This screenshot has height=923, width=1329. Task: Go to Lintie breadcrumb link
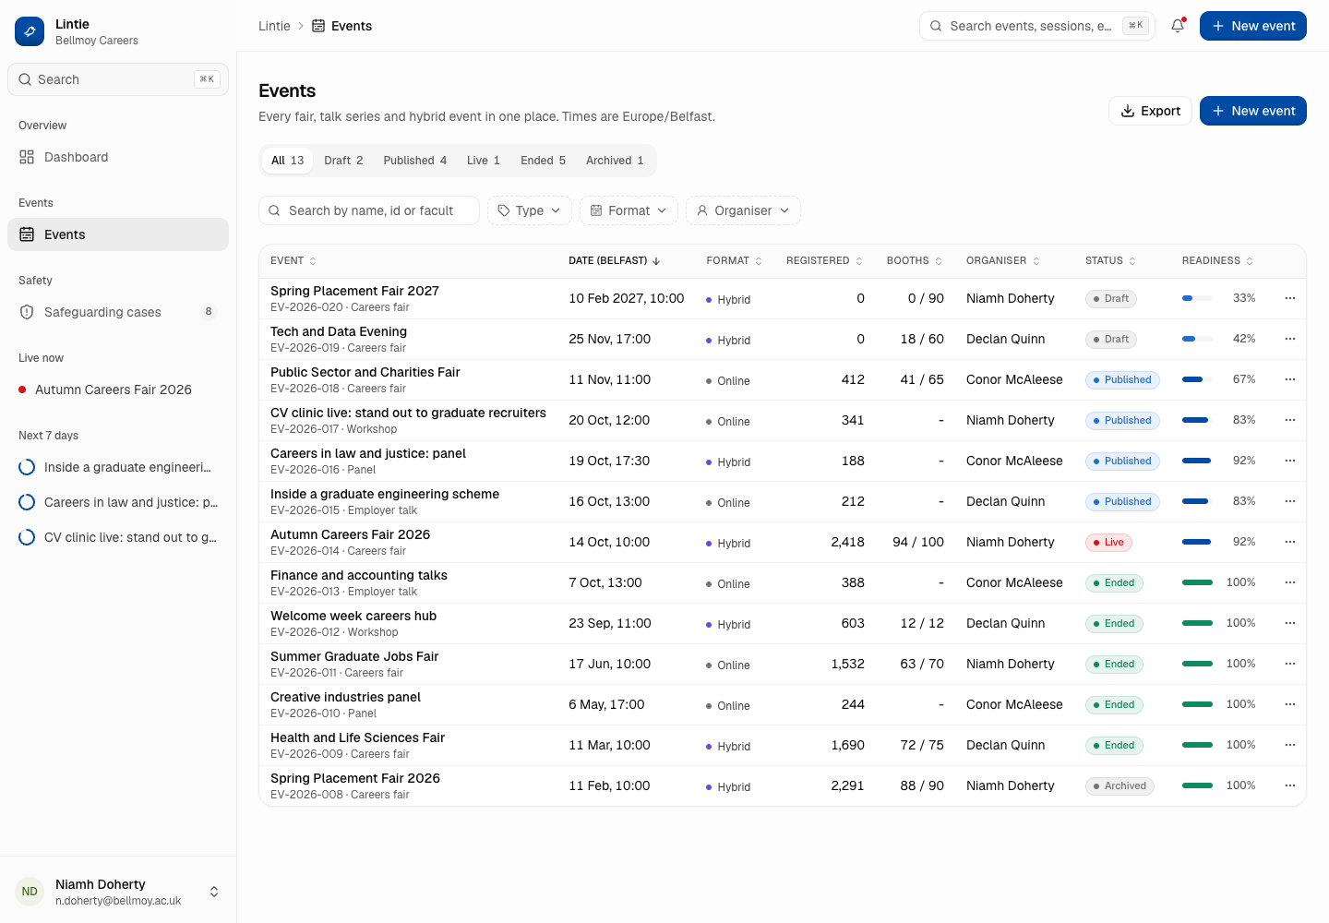click(274, 26)
